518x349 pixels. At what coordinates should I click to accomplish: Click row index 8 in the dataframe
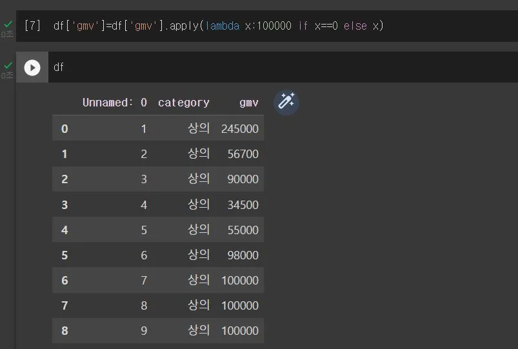[x=65, y=330]
